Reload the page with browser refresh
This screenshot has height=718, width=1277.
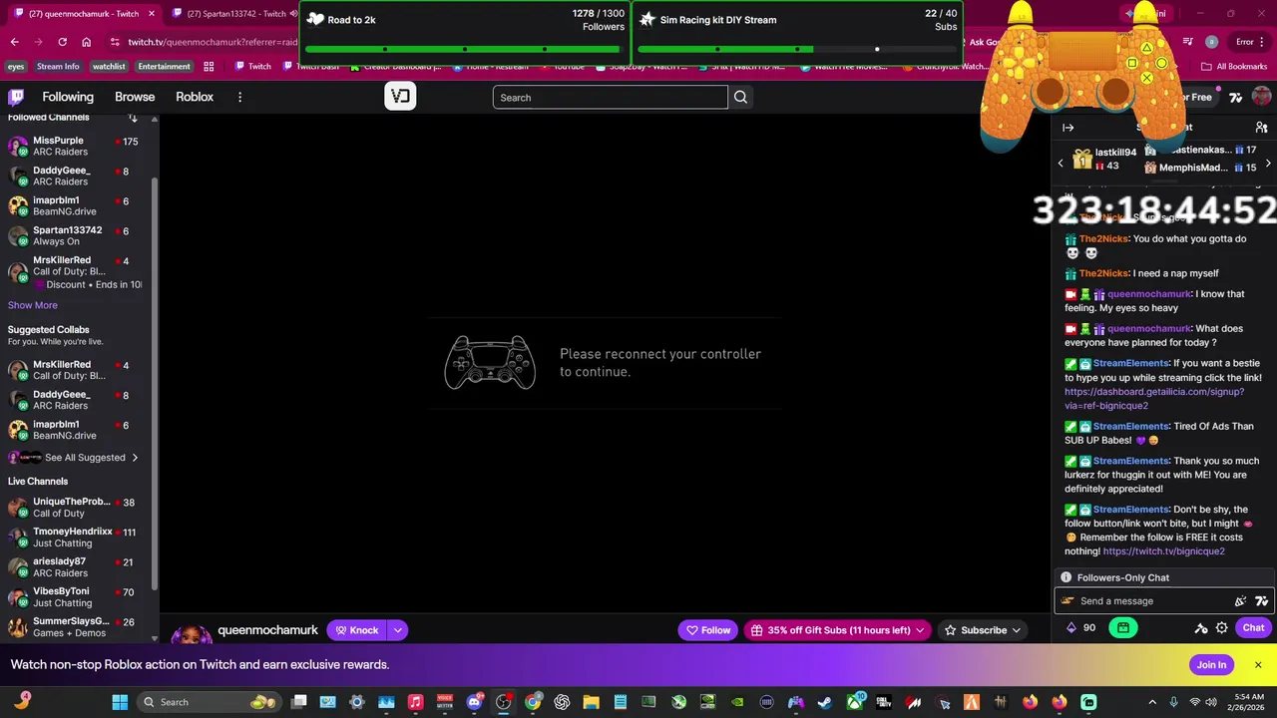tap(62, 42)
